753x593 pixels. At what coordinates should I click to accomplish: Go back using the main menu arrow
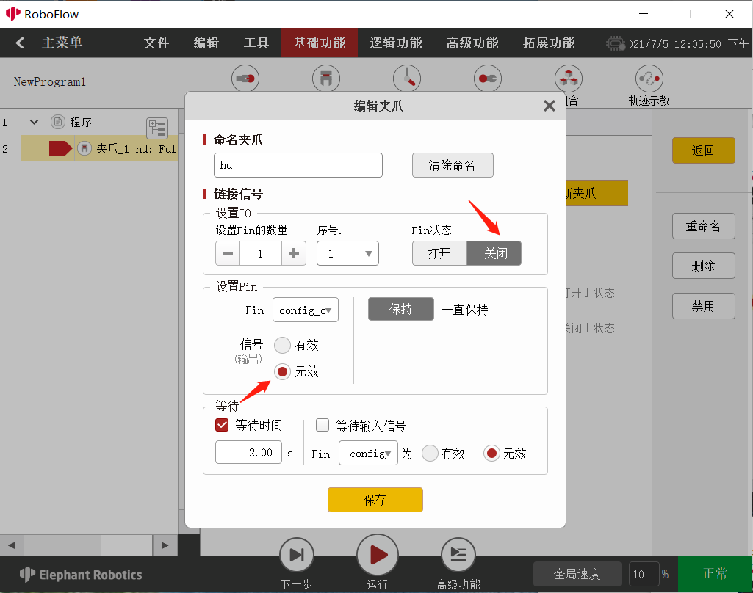tap(20, 43)
